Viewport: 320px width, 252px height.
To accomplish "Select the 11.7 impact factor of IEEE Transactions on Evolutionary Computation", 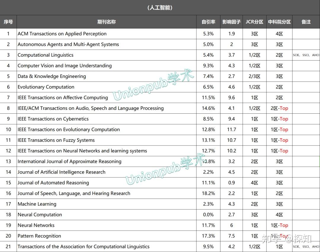I will 231,129.
